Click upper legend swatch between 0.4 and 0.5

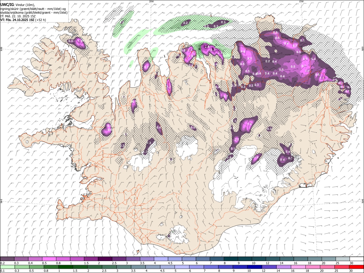tap(35, 259)
